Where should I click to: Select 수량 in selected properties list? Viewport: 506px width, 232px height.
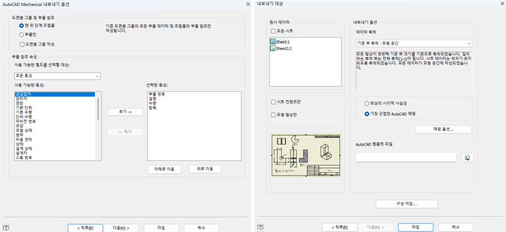coord(152,103)
